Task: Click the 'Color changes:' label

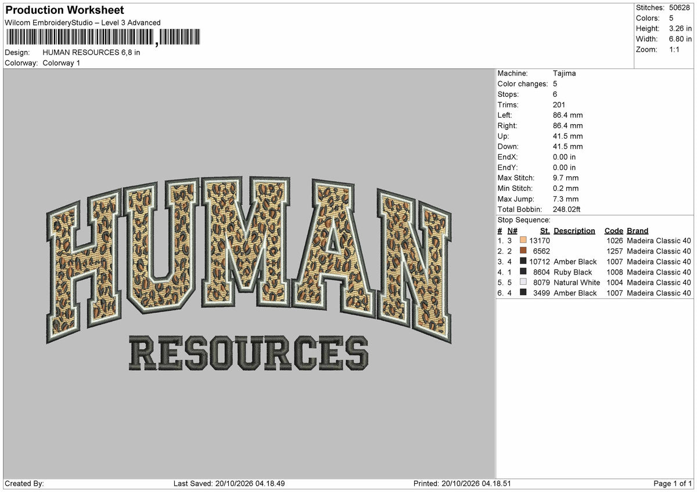Action: tap(523, 84)
